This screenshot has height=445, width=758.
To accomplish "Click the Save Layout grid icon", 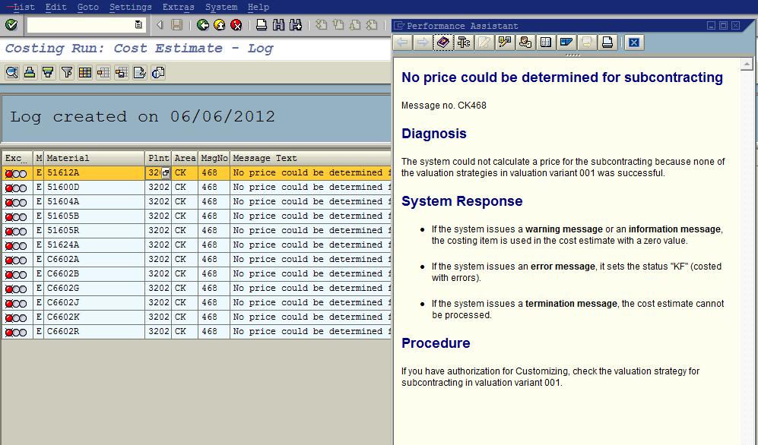I will click(122, 72).
